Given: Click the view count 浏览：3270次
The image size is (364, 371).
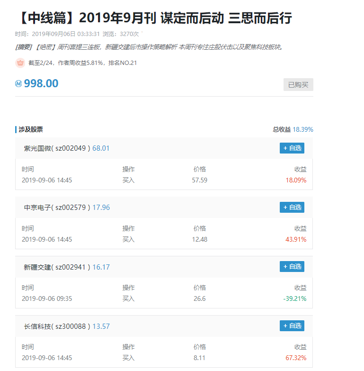Looking at the screenshot, I should point(121,34).
